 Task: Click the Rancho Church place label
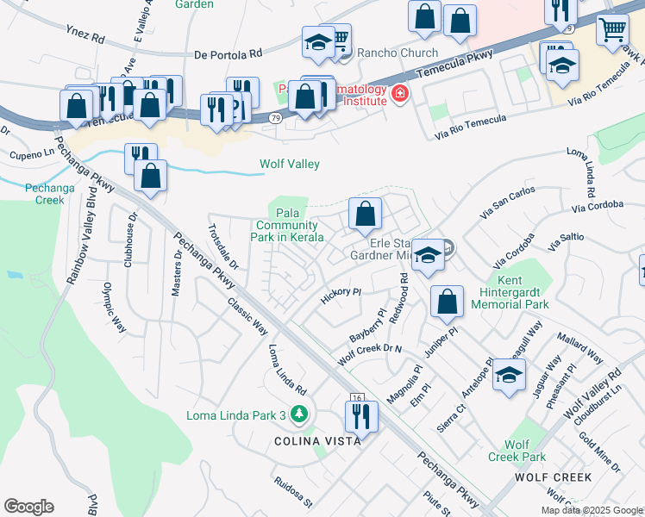(x=398, y=53)
